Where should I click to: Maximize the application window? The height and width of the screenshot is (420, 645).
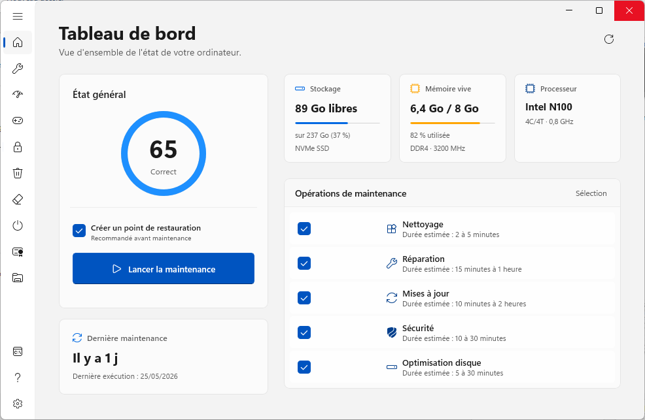[599, 10]
